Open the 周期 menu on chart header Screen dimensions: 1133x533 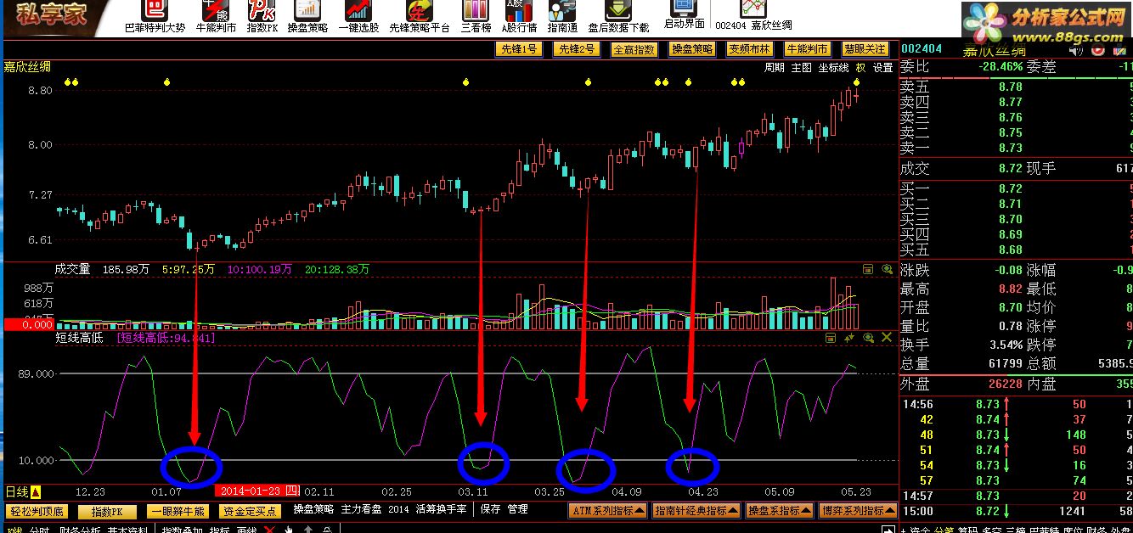(774, 68)
